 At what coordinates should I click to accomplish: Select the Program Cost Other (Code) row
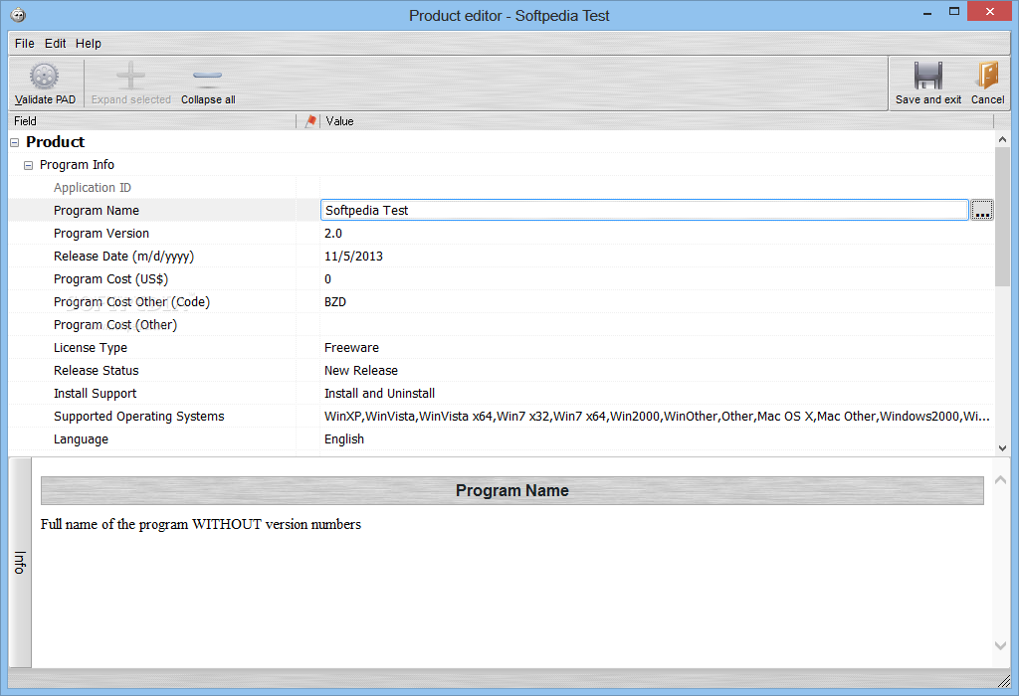tap(502, 302)
